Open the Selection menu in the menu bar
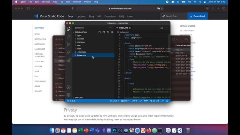Viewport: 240px width, 135px height. (46, 2)
